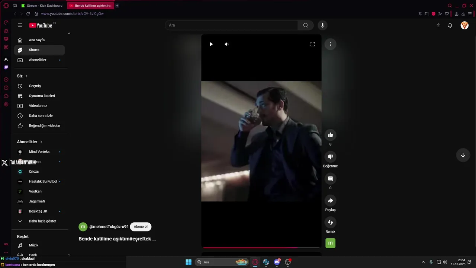Start voice search with microphone
Image resolution: width=476 pixels, height=268 pixels.
pos(322,25)
